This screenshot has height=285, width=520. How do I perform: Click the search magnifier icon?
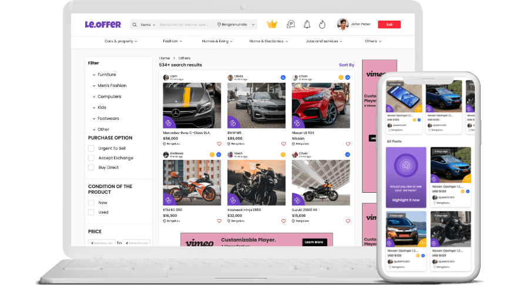tap(135, 25)
